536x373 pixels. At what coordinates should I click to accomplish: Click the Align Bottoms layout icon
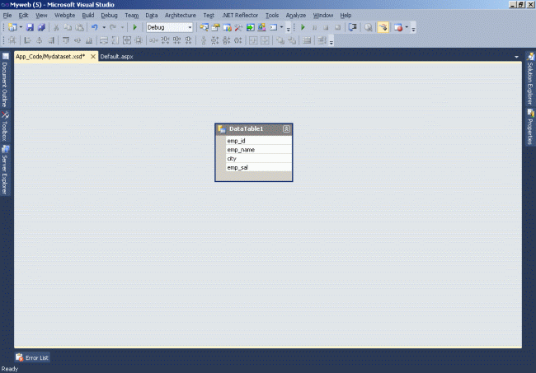89,40
